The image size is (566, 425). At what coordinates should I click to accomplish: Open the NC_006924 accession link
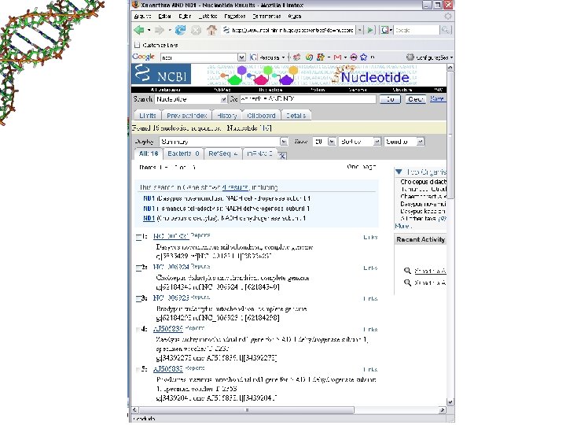point(171,267)
